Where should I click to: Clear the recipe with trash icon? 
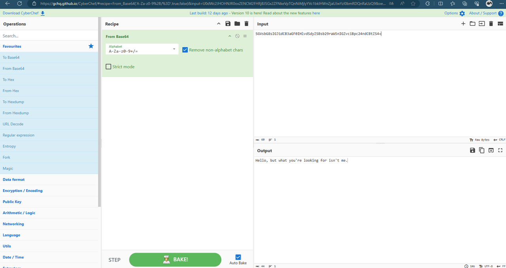point(246,24)
